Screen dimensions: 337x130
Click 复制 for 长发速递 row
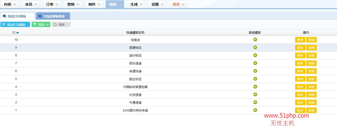coord(311,95)
